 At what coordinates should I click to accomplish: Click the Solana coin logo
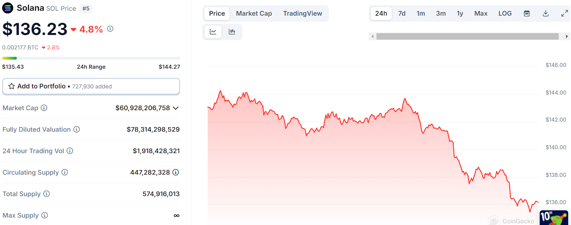(x=7, y=7)
